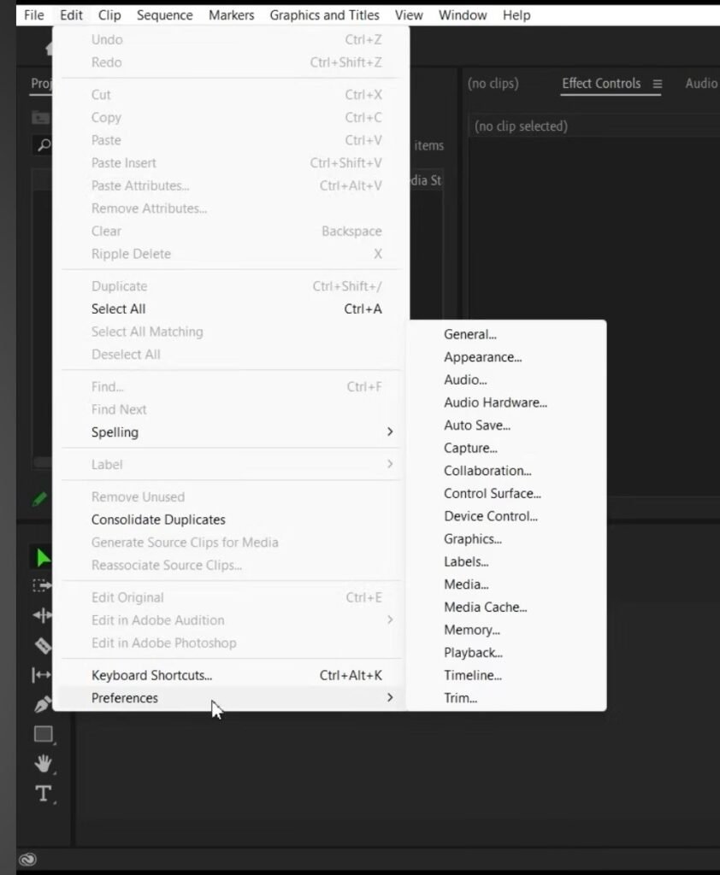Click Keyboard Shortcuts in Edit menu
This screenshot has width=720, height=875.
[x=151, y=675]
